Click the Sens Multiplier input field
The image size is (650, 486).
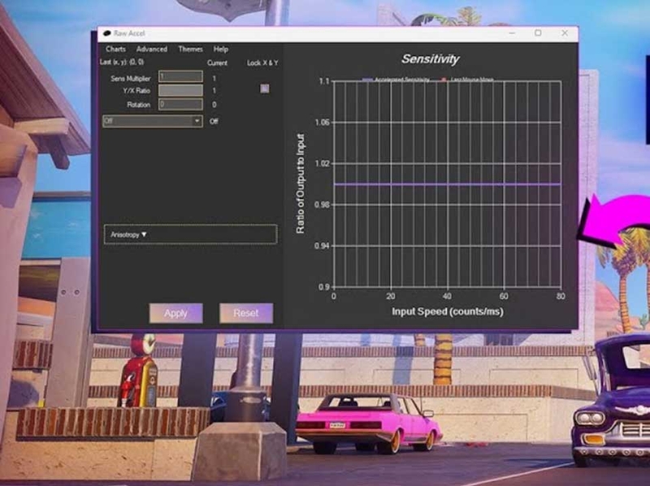click(180, 76)
